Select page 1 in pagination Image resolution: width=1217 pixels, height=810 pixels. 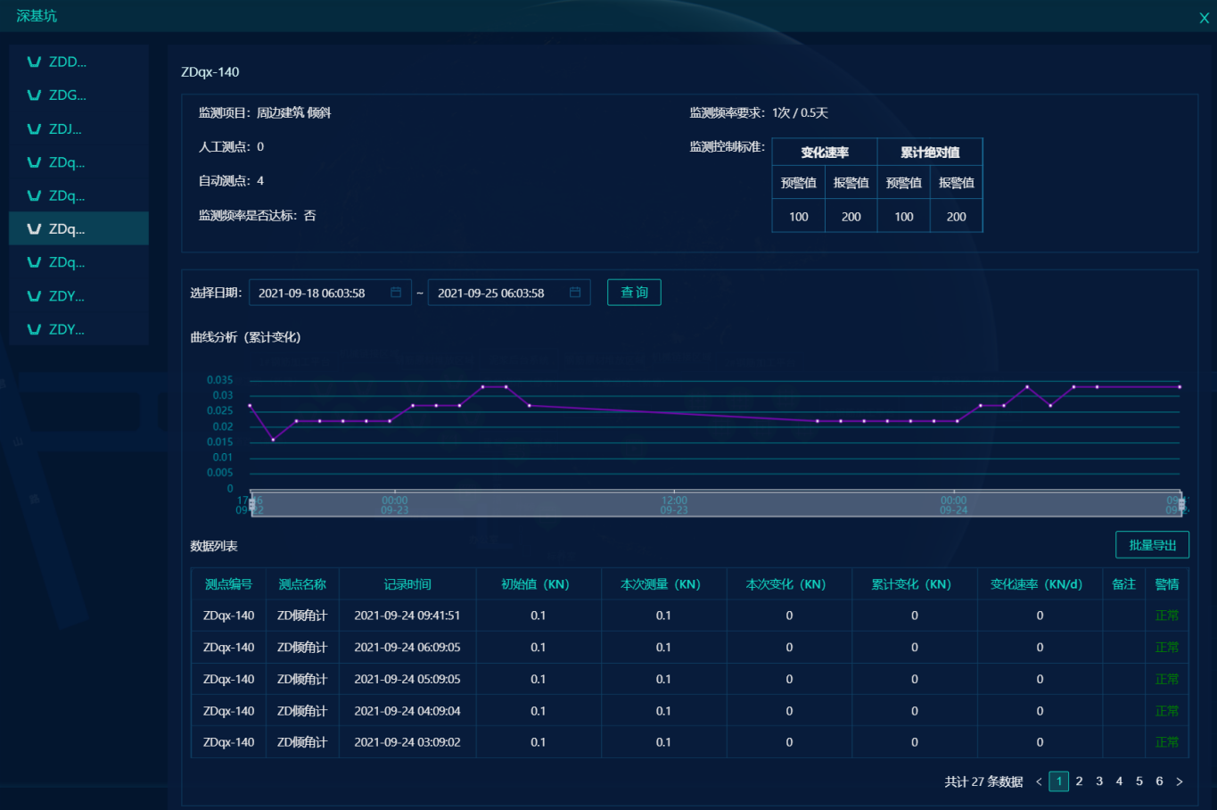tap(1059, 781)
